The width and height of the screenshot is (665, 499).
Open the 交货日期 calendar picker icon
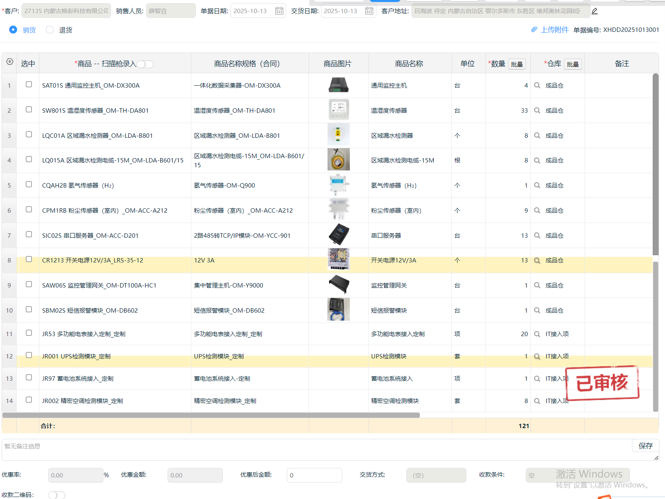tap(369, 11)
